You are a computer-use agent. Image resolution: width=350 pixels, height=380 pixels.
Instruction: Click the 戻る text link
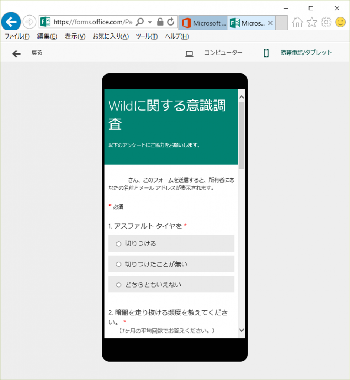[x=37, y=53]
